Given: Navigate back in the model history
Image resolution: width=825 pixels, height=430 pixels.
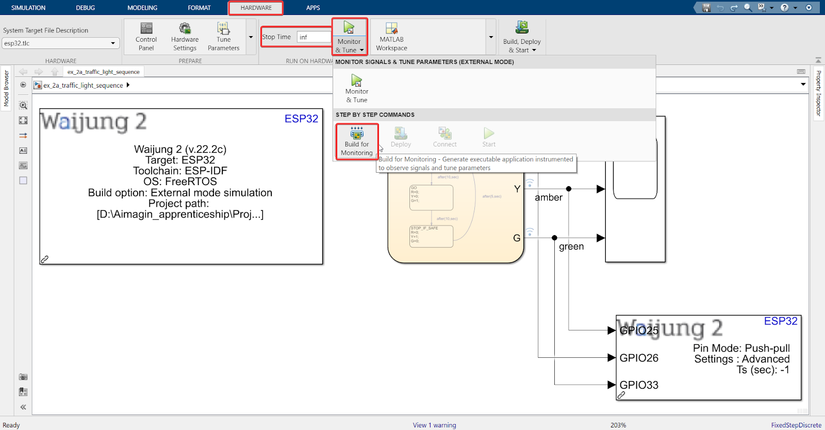Looking at the screenshot, I should tap(23, 72).
